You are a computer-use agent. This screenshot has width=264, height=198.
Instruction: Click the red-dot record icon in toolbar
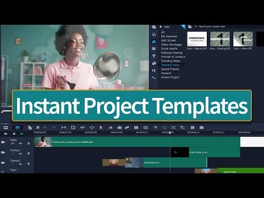pos(101,128)
